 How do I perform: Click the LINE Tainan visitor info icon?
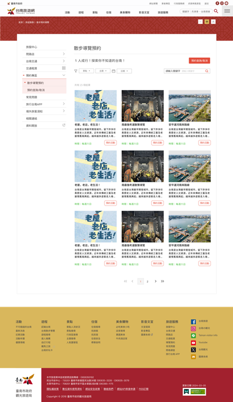(x=193, y=336)
